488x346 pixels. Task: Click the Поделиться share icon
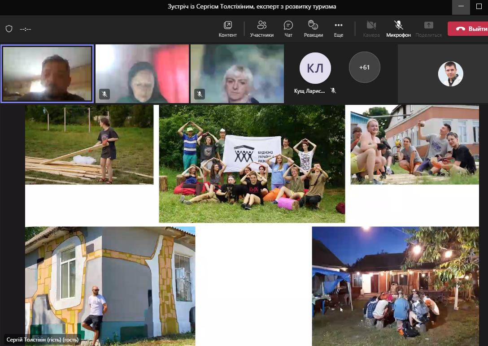point(428,29)
